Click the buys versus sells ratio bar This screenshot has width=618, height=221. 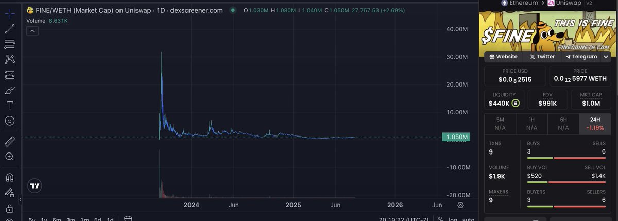566,158
